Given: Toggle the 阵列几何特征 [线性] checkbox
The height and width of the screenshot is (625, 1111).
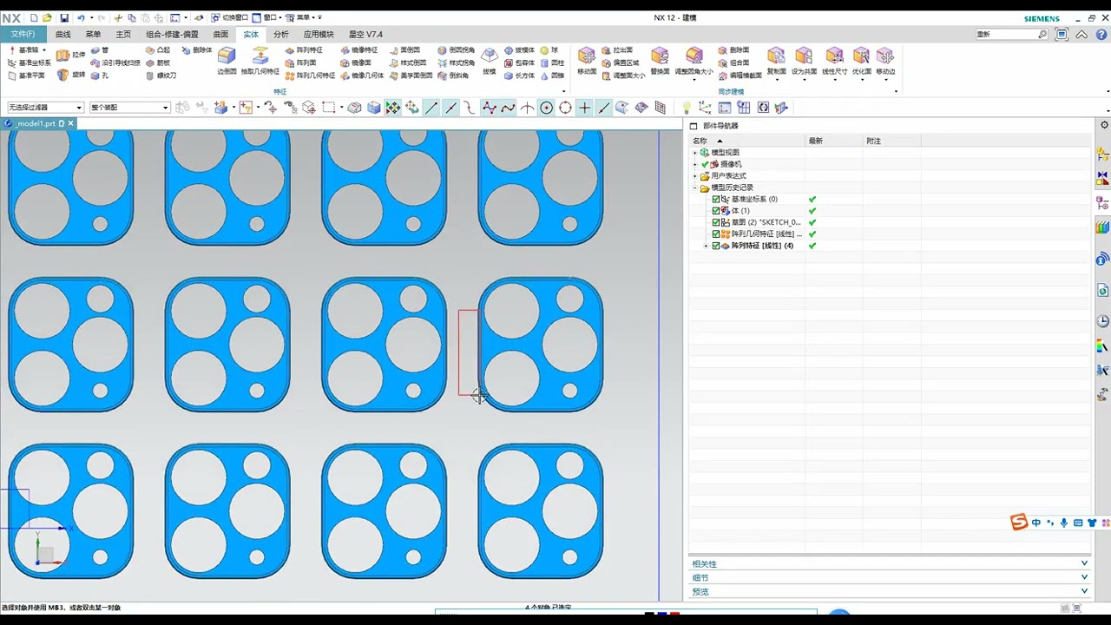Looking at the screenshot, I should [716, 234].
